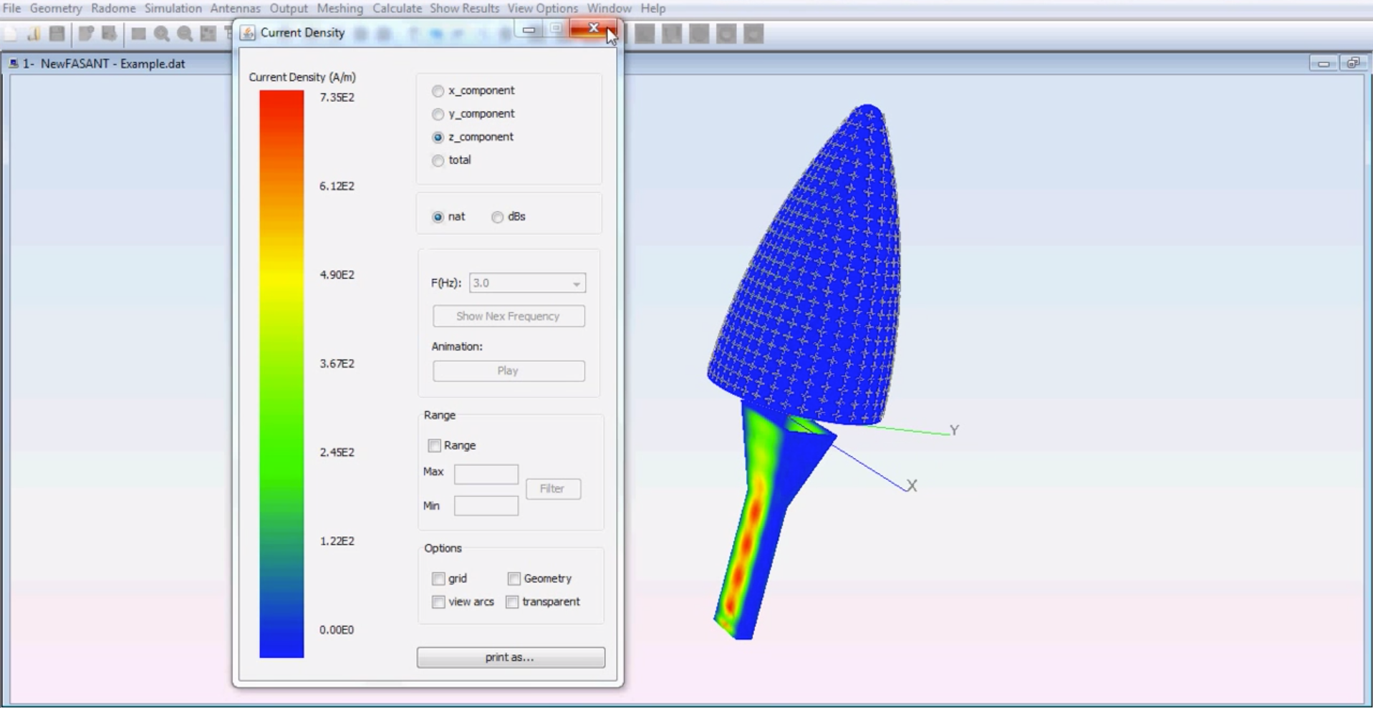Click the rightmost icon in the main toolbar
The width and height of the screenshot is (1373, 708).
(x=753, y=34)
